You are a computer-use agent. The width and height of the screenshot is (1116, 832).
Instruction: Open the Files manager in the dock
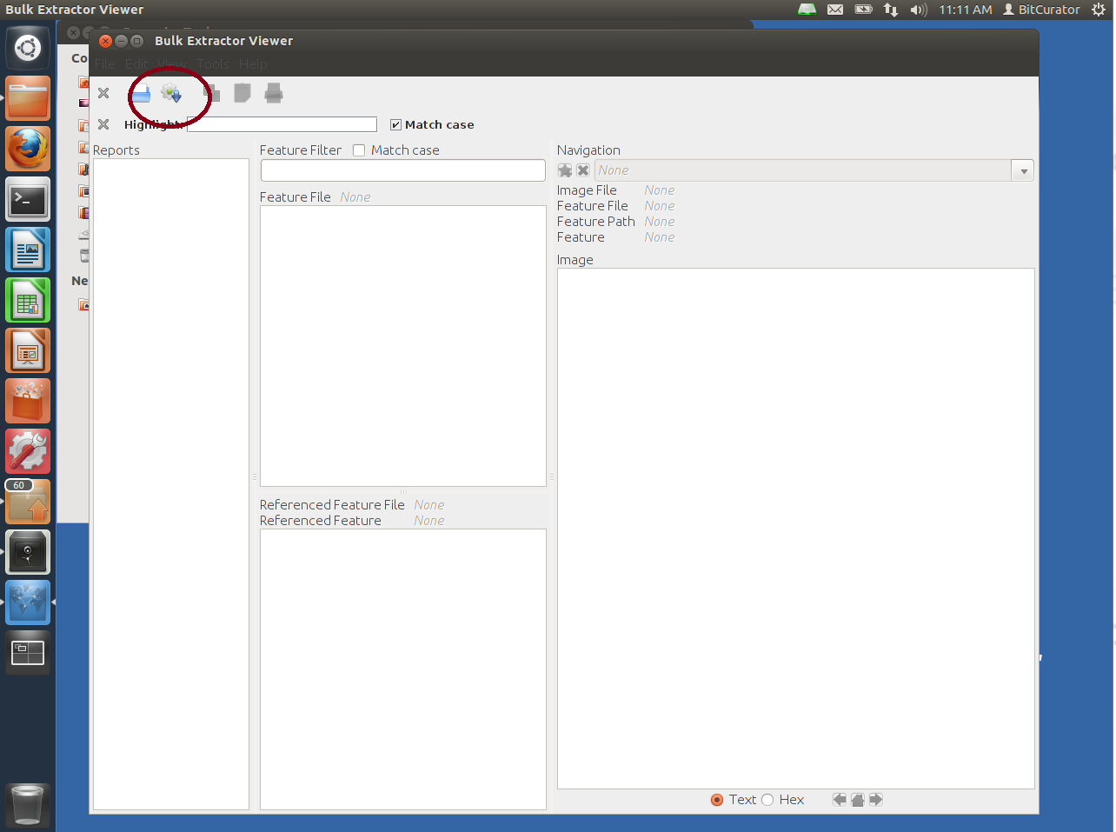[28, 98]
